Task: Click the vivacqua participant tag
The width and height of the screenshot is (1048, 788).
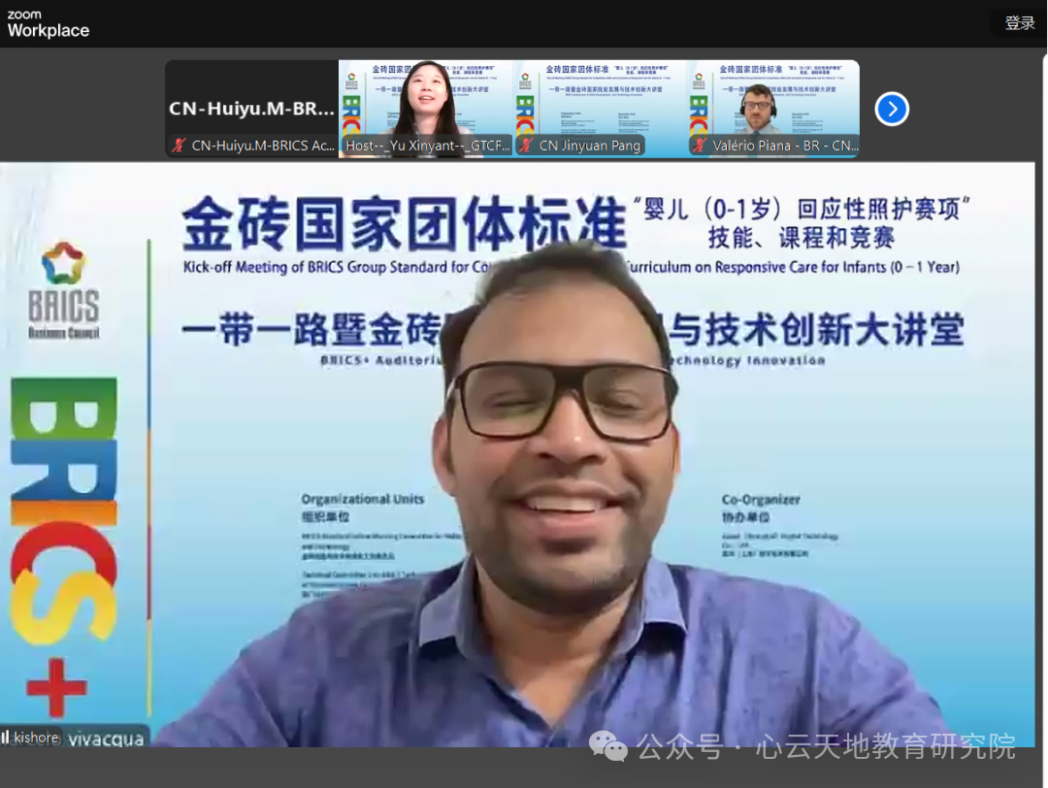Action: (x=107, y=738)
